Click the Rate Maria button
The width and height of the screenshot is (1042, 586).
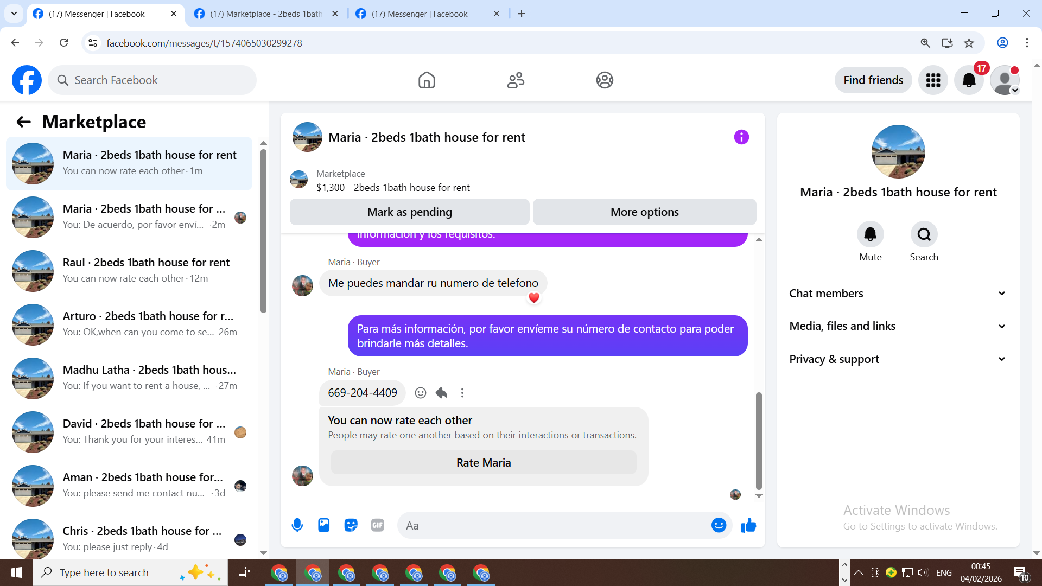(483, 463)
